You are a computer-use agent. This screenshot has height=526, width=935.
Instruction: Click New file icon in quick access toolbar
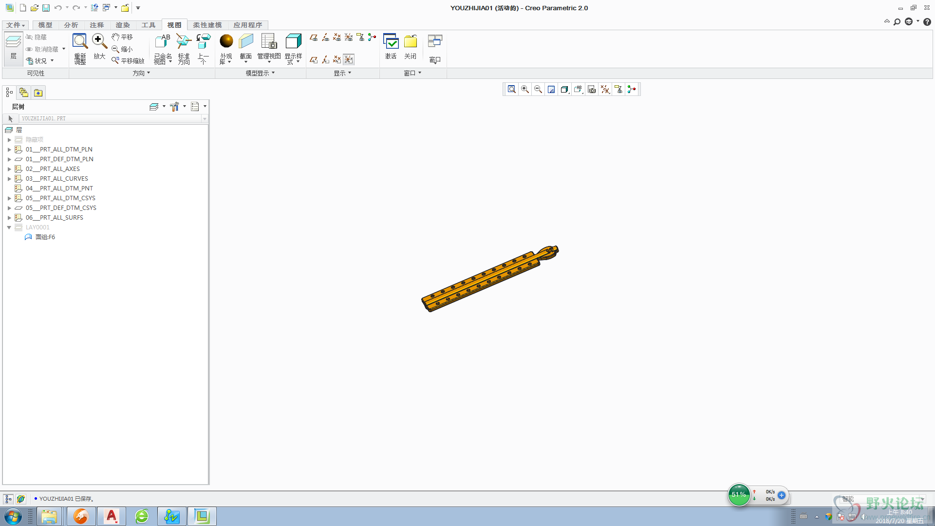pyautogui.click(x=22, y=8)
